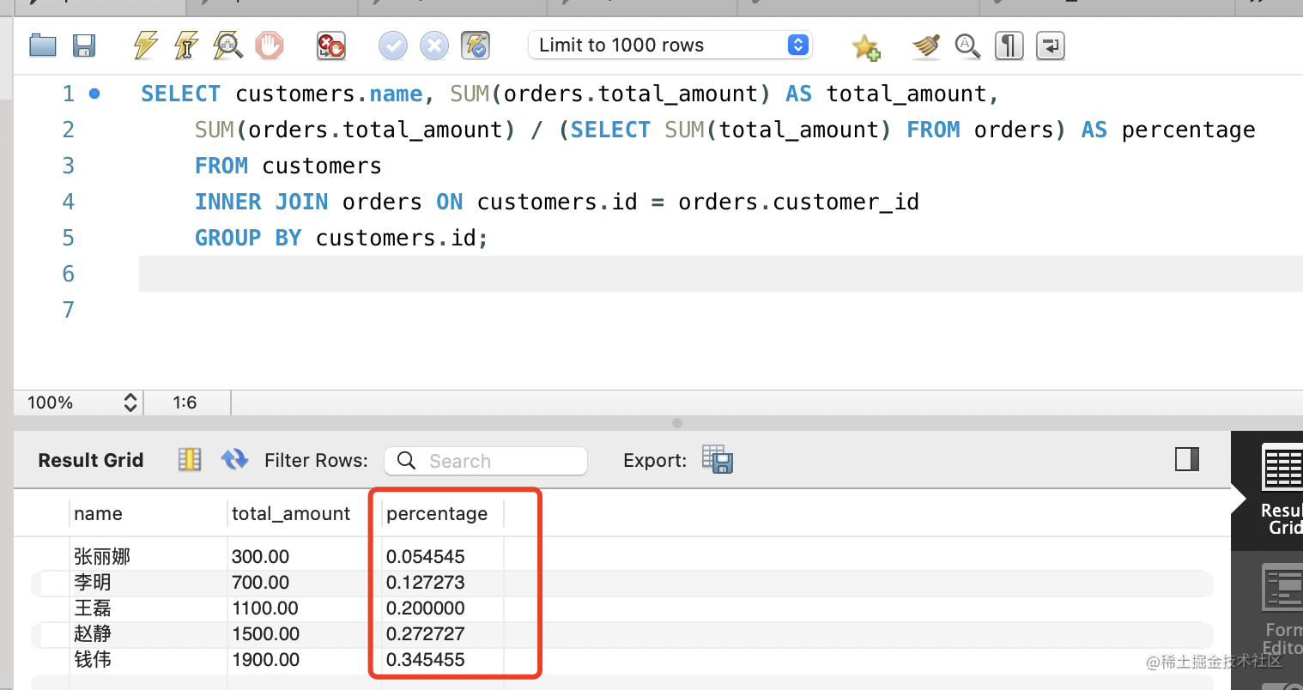Switch to Form Editor side tab
Screen dimensions: 1303x690
[1282, 609]
